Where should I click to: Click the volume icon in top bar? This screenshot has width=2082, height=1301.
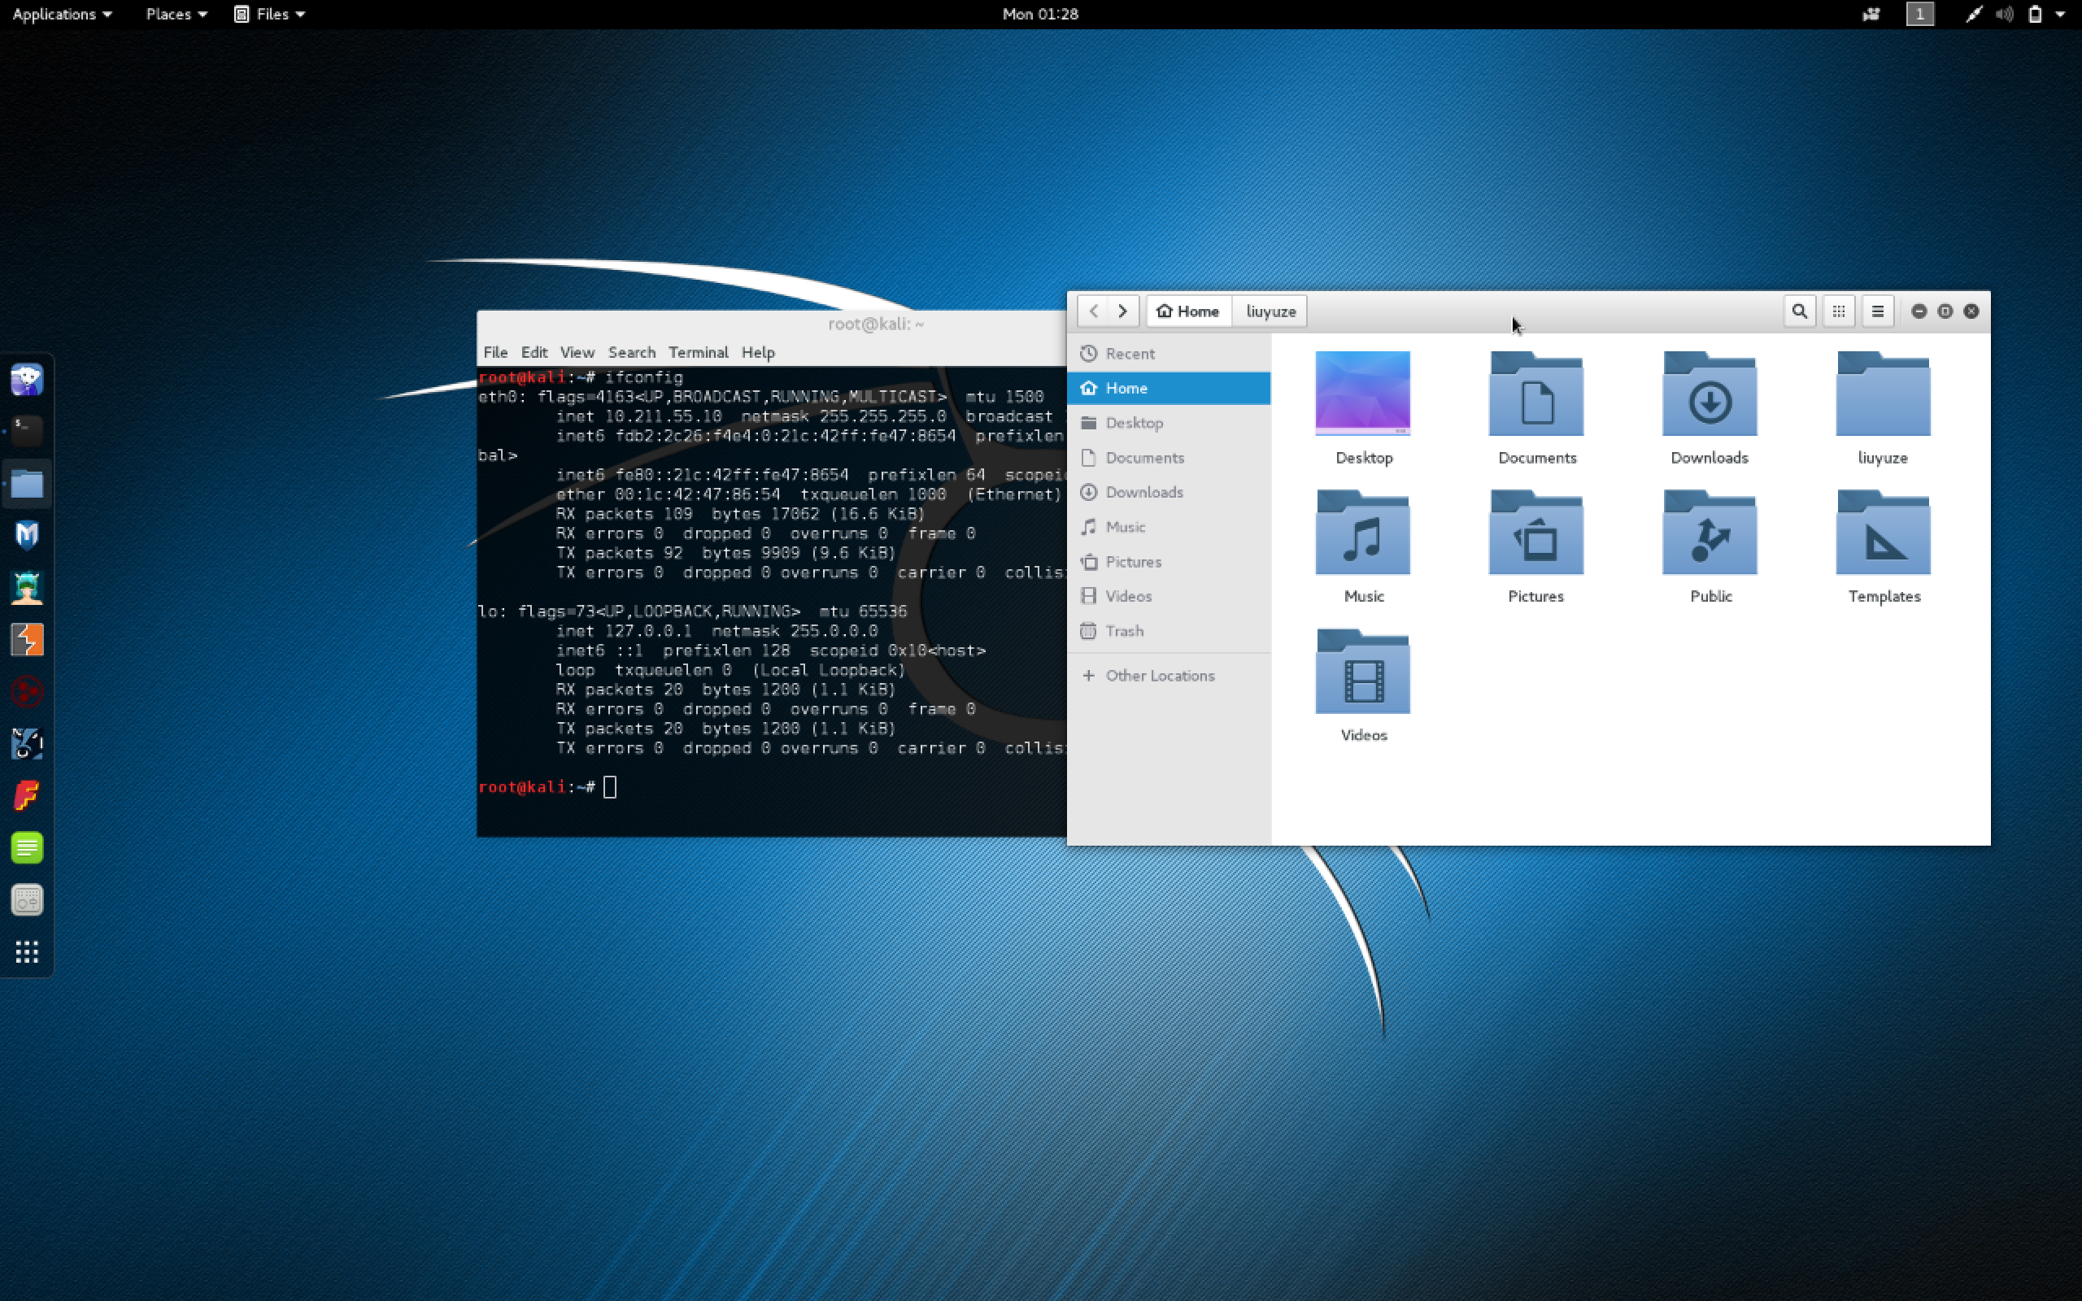coord(2004,14)
